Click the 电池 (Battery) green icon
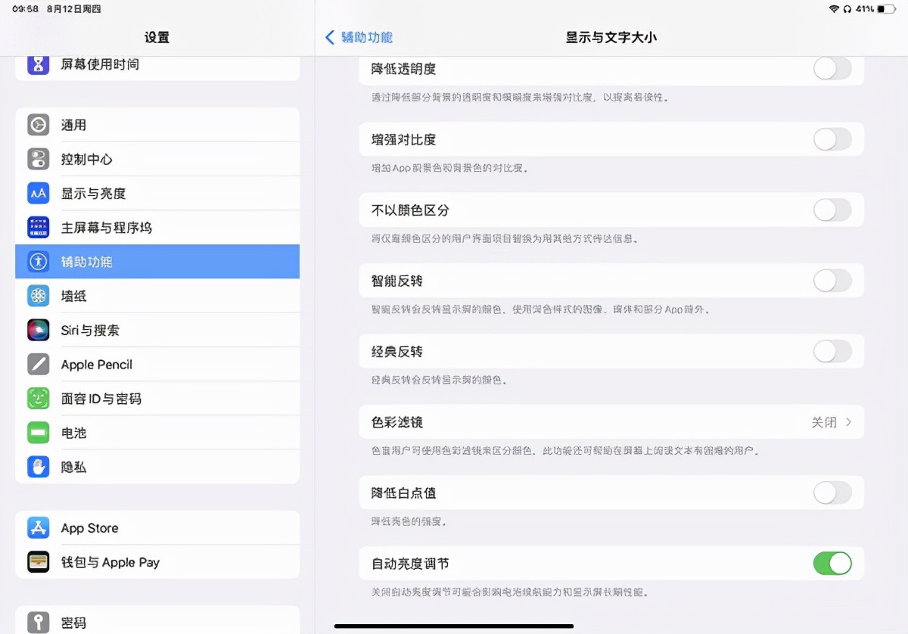The width and height of the screenshot is (908, 634). click(x=38, y=433)
